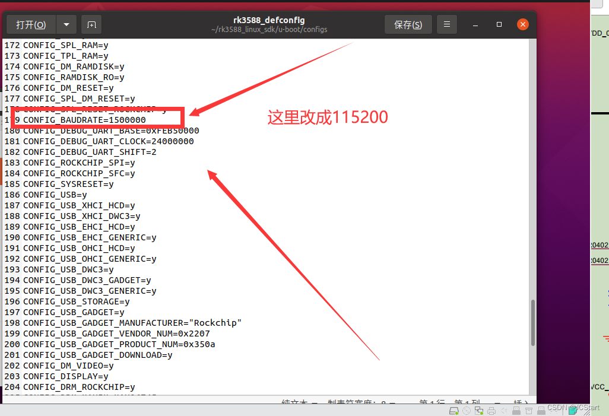Expand the recent files dropdown arrow beside 打开
Viewport: 609px width, 416px height.
click(66, 25)
